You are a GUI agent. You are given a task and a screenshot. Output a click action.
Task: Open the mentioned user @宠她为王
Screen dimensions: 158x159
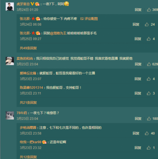click(x=58, y=33)
